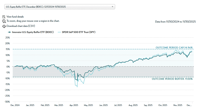Click the Aug. 2025 x-axis label
197x109 pixels.
(133, 105)
